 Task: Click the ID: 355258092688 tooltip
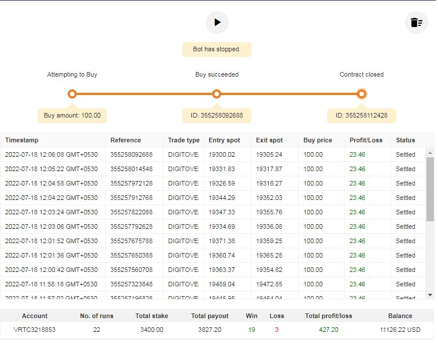pos(217,115)
